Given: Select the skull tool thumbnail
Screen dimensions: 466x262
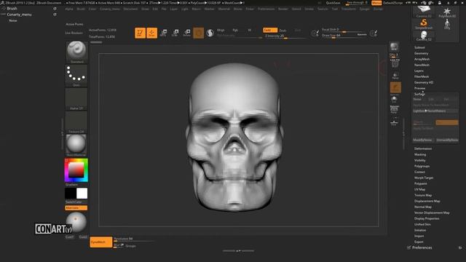Looking at the screenshot, I should click(424, 36).
